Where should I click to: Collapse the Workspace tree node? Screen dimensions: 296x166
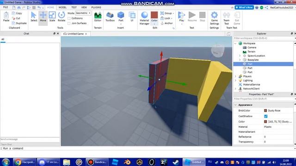235,43
